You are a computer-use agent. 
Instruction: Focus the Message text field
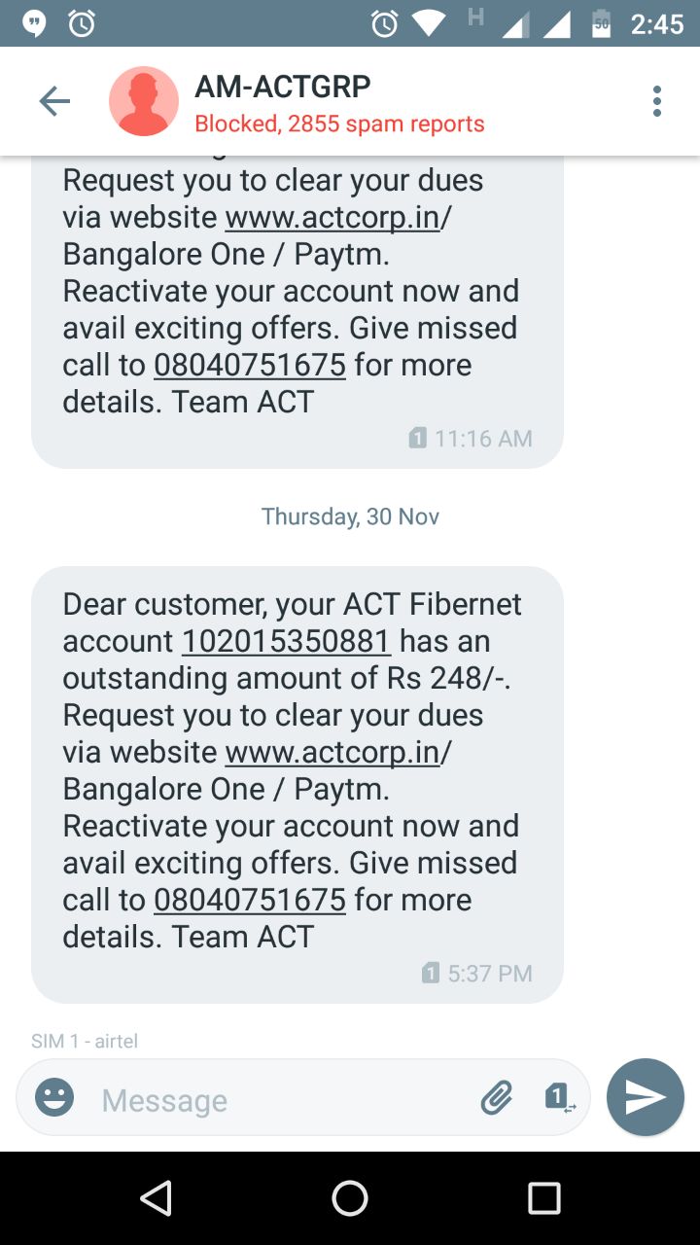pyautogui.click(x=282, y=1099)
